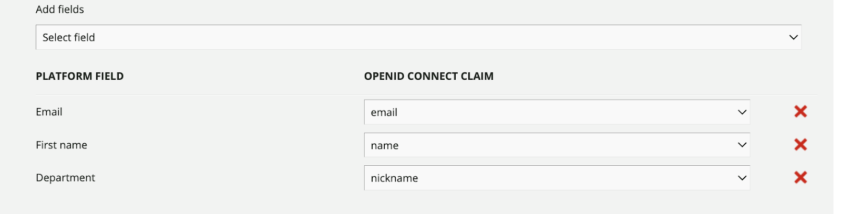841x214 pixels.
Task: Select the Department platform field label
Action: [65, 178]
